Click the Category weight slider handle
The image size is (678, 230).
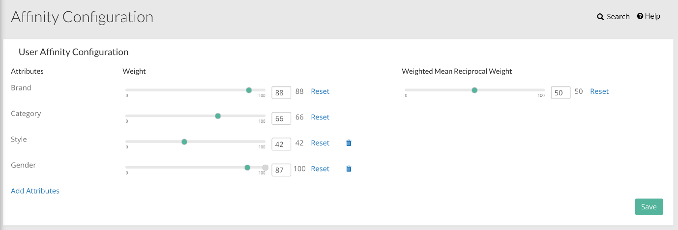click(218, 116)
